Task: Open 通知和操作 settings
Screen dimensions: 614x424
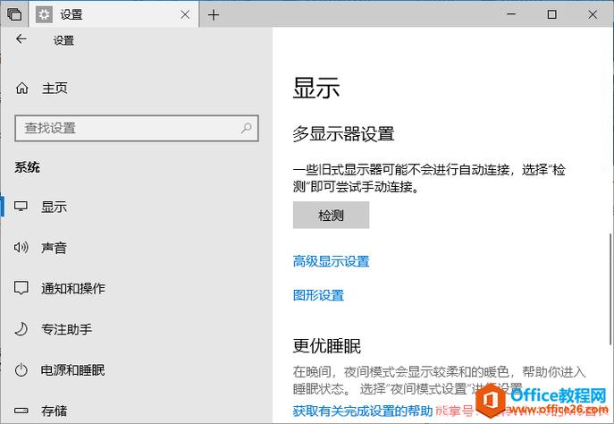Action: tap(73, 288)
